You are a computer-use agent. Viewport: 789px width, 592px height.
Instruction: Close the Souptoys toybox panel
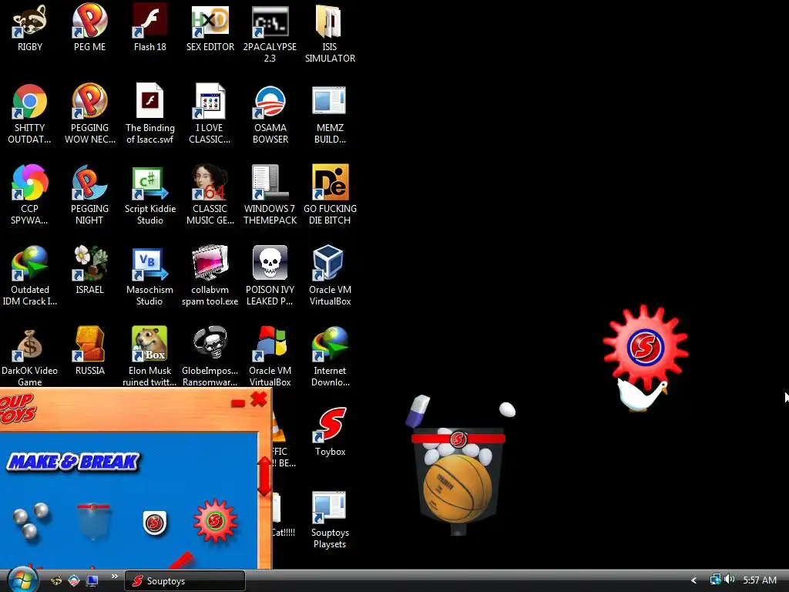[x=259, y=399]
